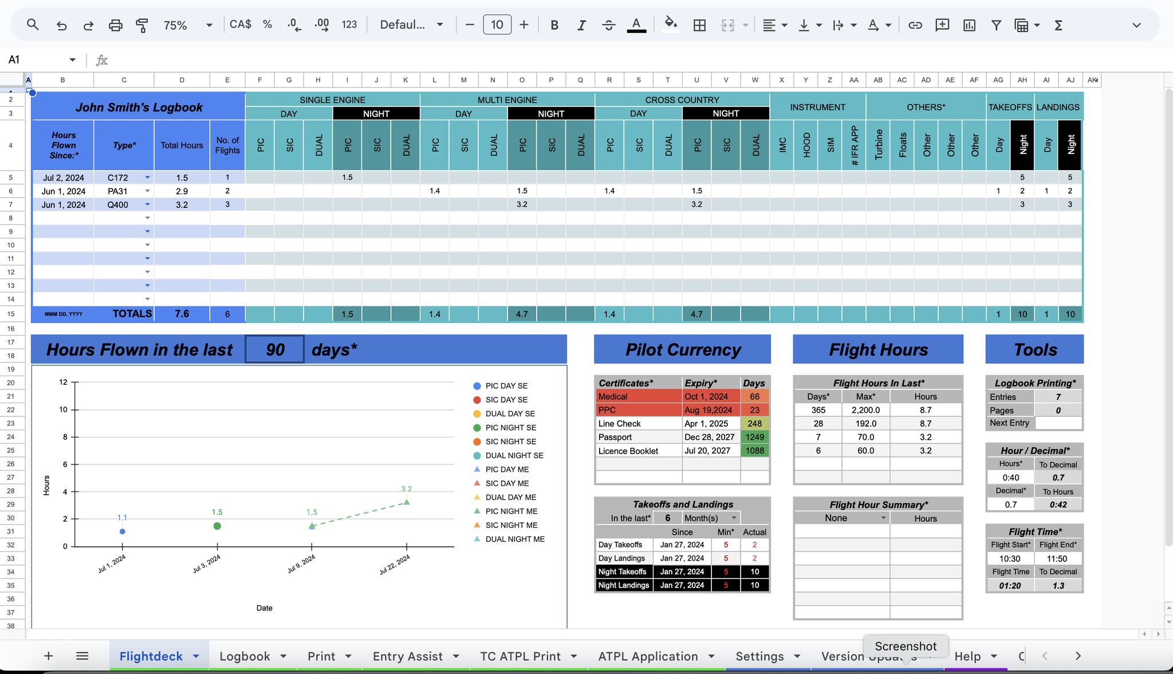1173x674 pixels.
Task: Increase decimal places
Action: [321, 25]
